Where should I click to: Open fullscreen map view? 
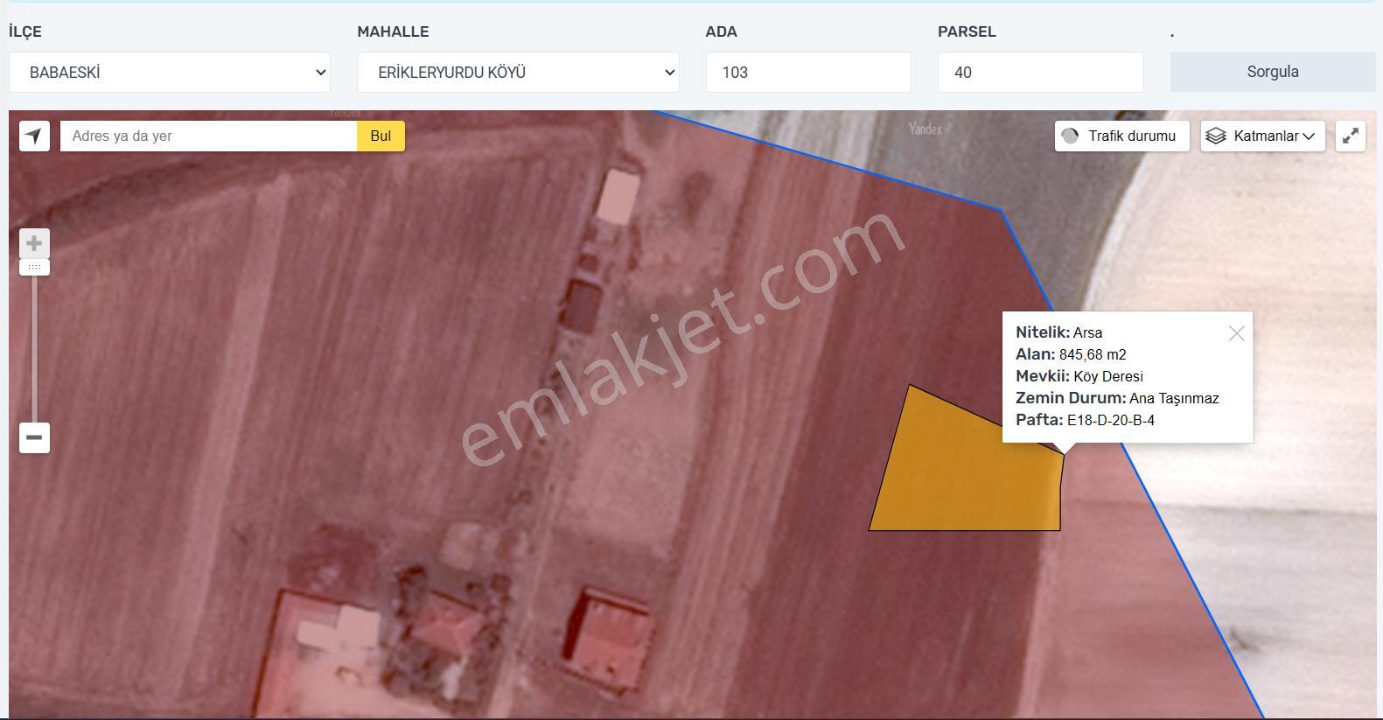(1351, 136)
